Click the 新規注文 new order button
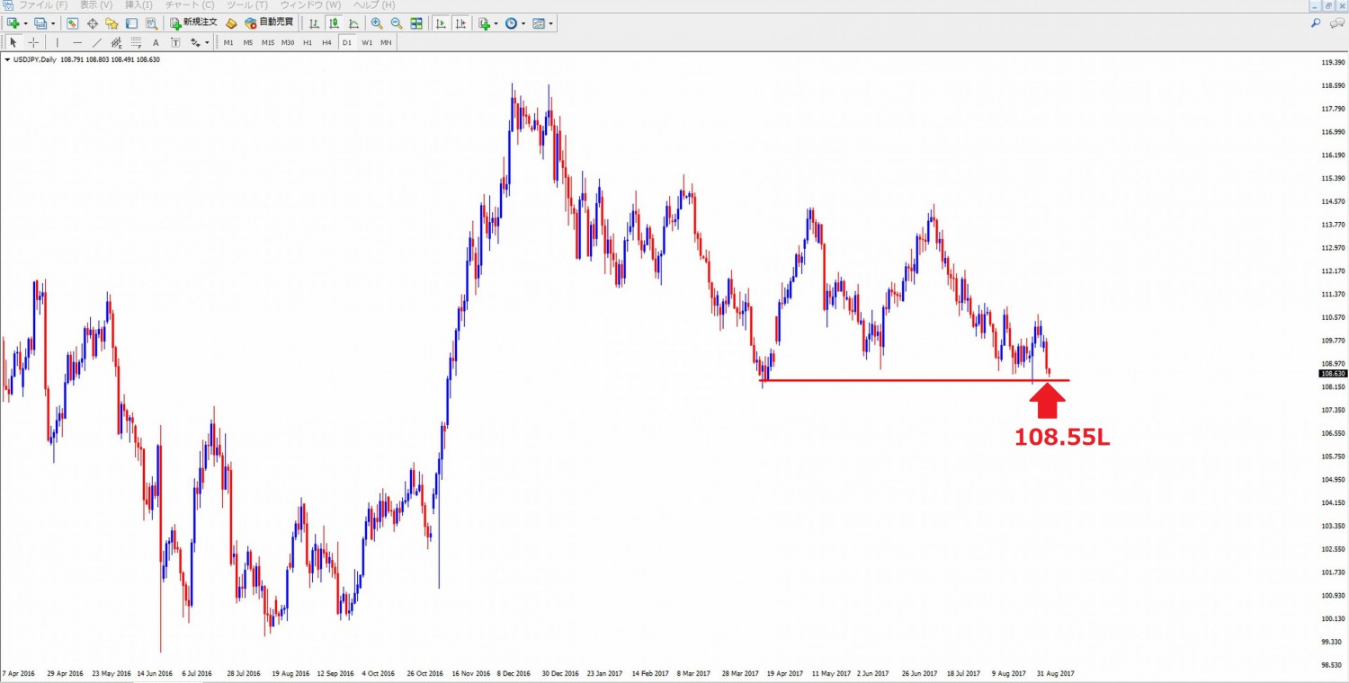Image resolution: width=1349 pixels, height=683 pixels. 193,23
